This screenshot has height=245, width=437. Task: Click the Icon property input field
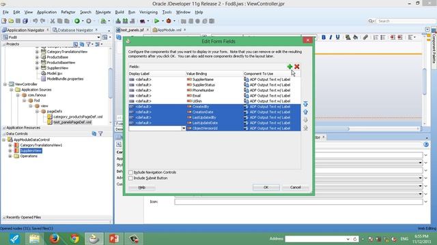pyautogui.click(x=298, y=201)
